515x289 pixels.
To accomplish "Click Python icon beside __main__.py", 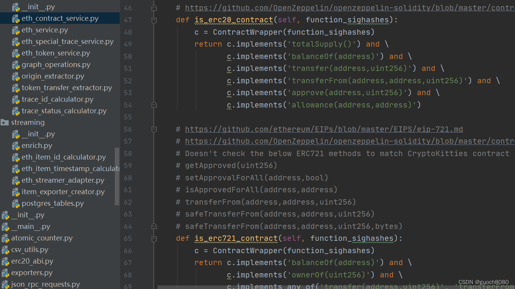I will [x=5, y=227].
